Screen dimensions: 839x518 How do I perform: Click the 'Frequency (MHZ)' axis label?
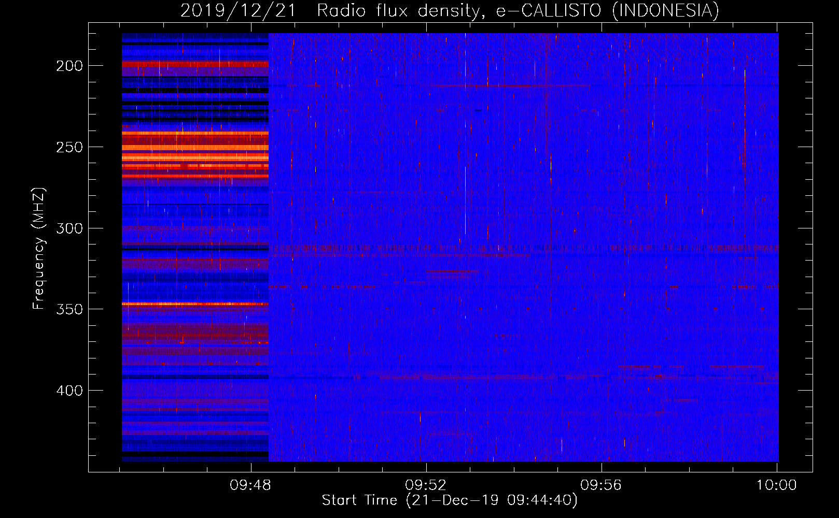click(x=39, y=249)
